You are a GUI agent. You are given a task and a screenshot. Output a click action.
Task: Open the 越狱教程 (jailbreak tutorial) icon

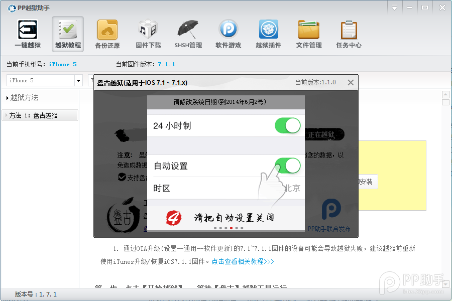coord(67,34)
